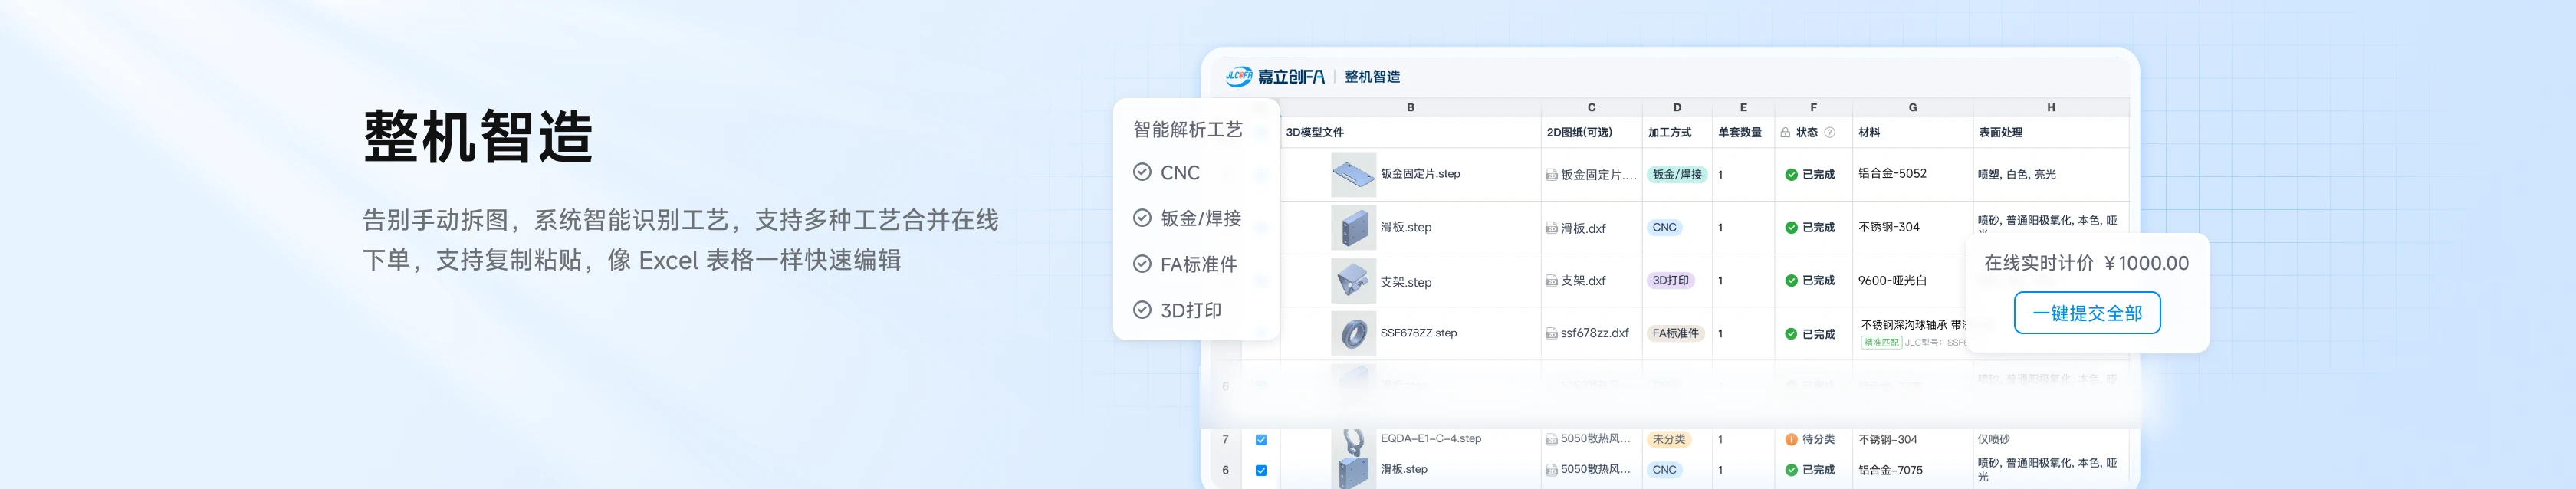
Task: Click the green completed icon in row 6
Action: pos(1791,470)
